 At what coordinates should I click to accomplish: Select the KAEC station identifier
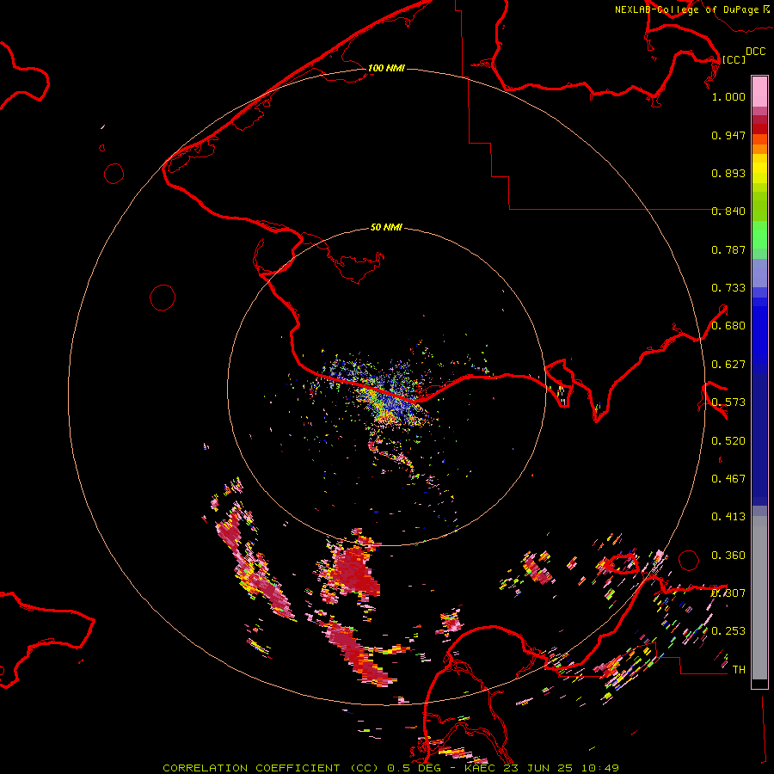coord(480,768)
